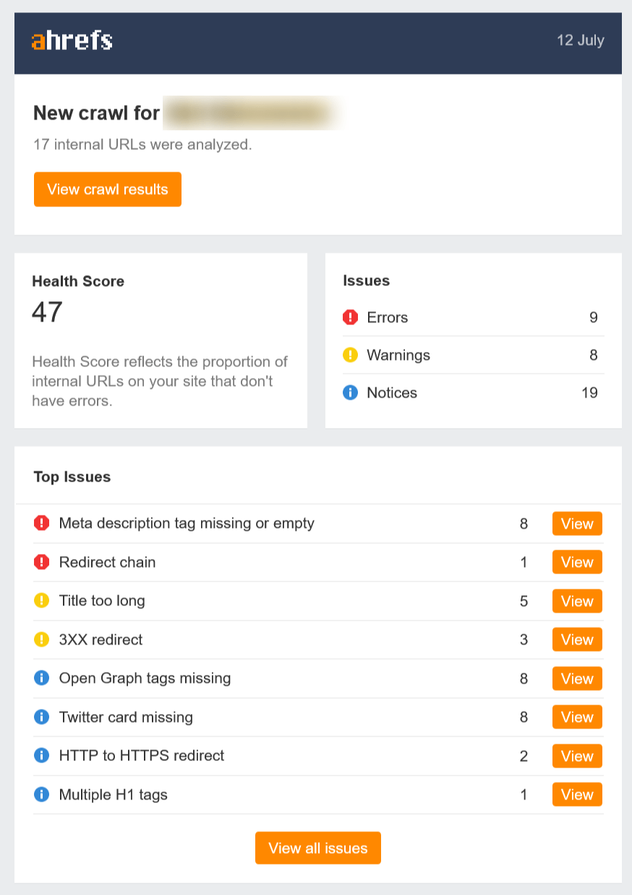View the Meta description tag missing issue
Viewport: 632px width, 895px height.
pyautogui.click(x=576, y=524)
